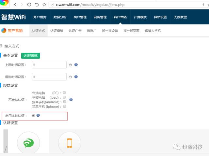Bookmark the page with the star icon

coord(44,5)
